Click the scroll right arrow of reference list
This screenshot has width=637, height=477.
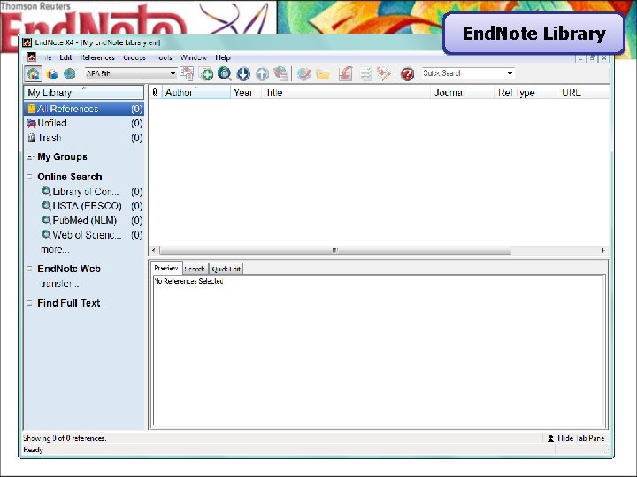pyautogui.click(x=603, y=250)
